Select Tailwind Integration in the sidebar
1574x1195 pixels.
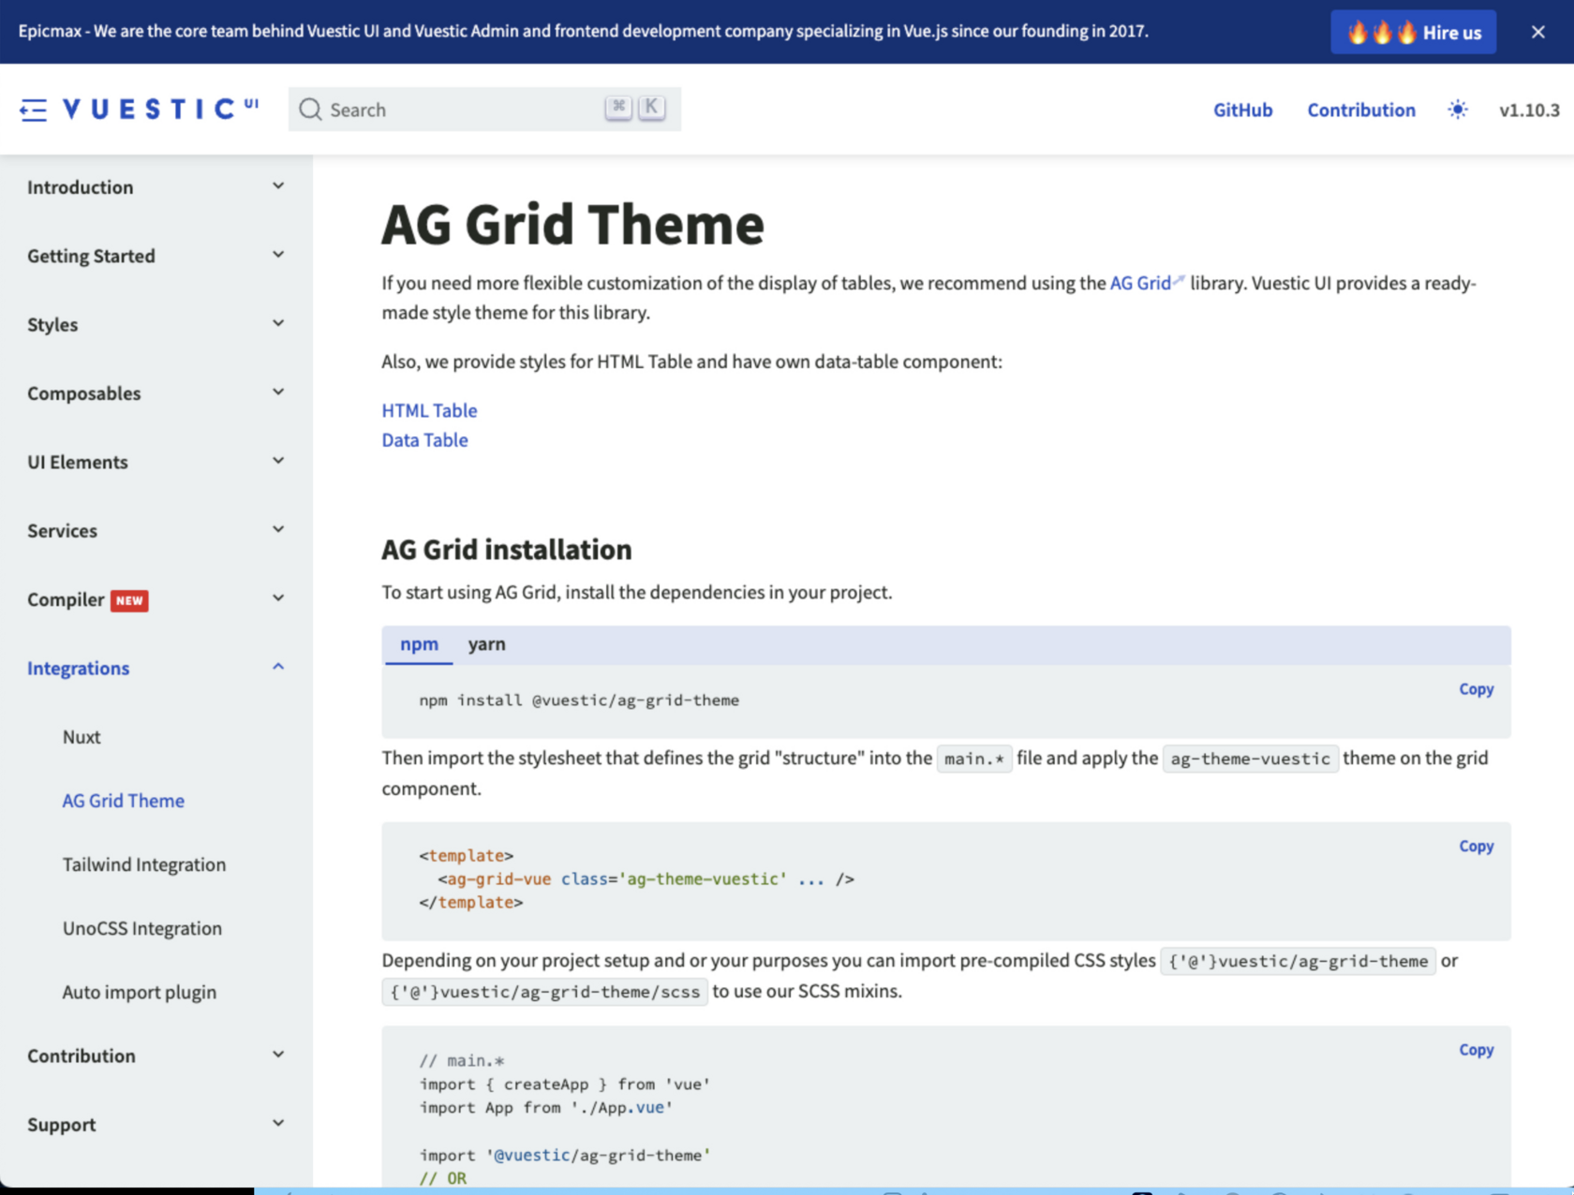(143, 863)
